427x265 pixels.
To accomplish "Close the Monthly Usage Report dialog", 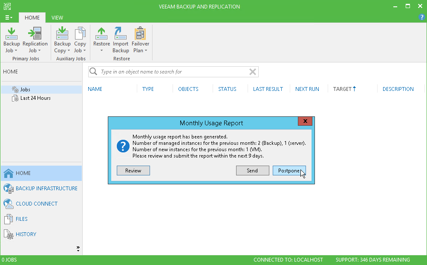I will click(305, 121).
